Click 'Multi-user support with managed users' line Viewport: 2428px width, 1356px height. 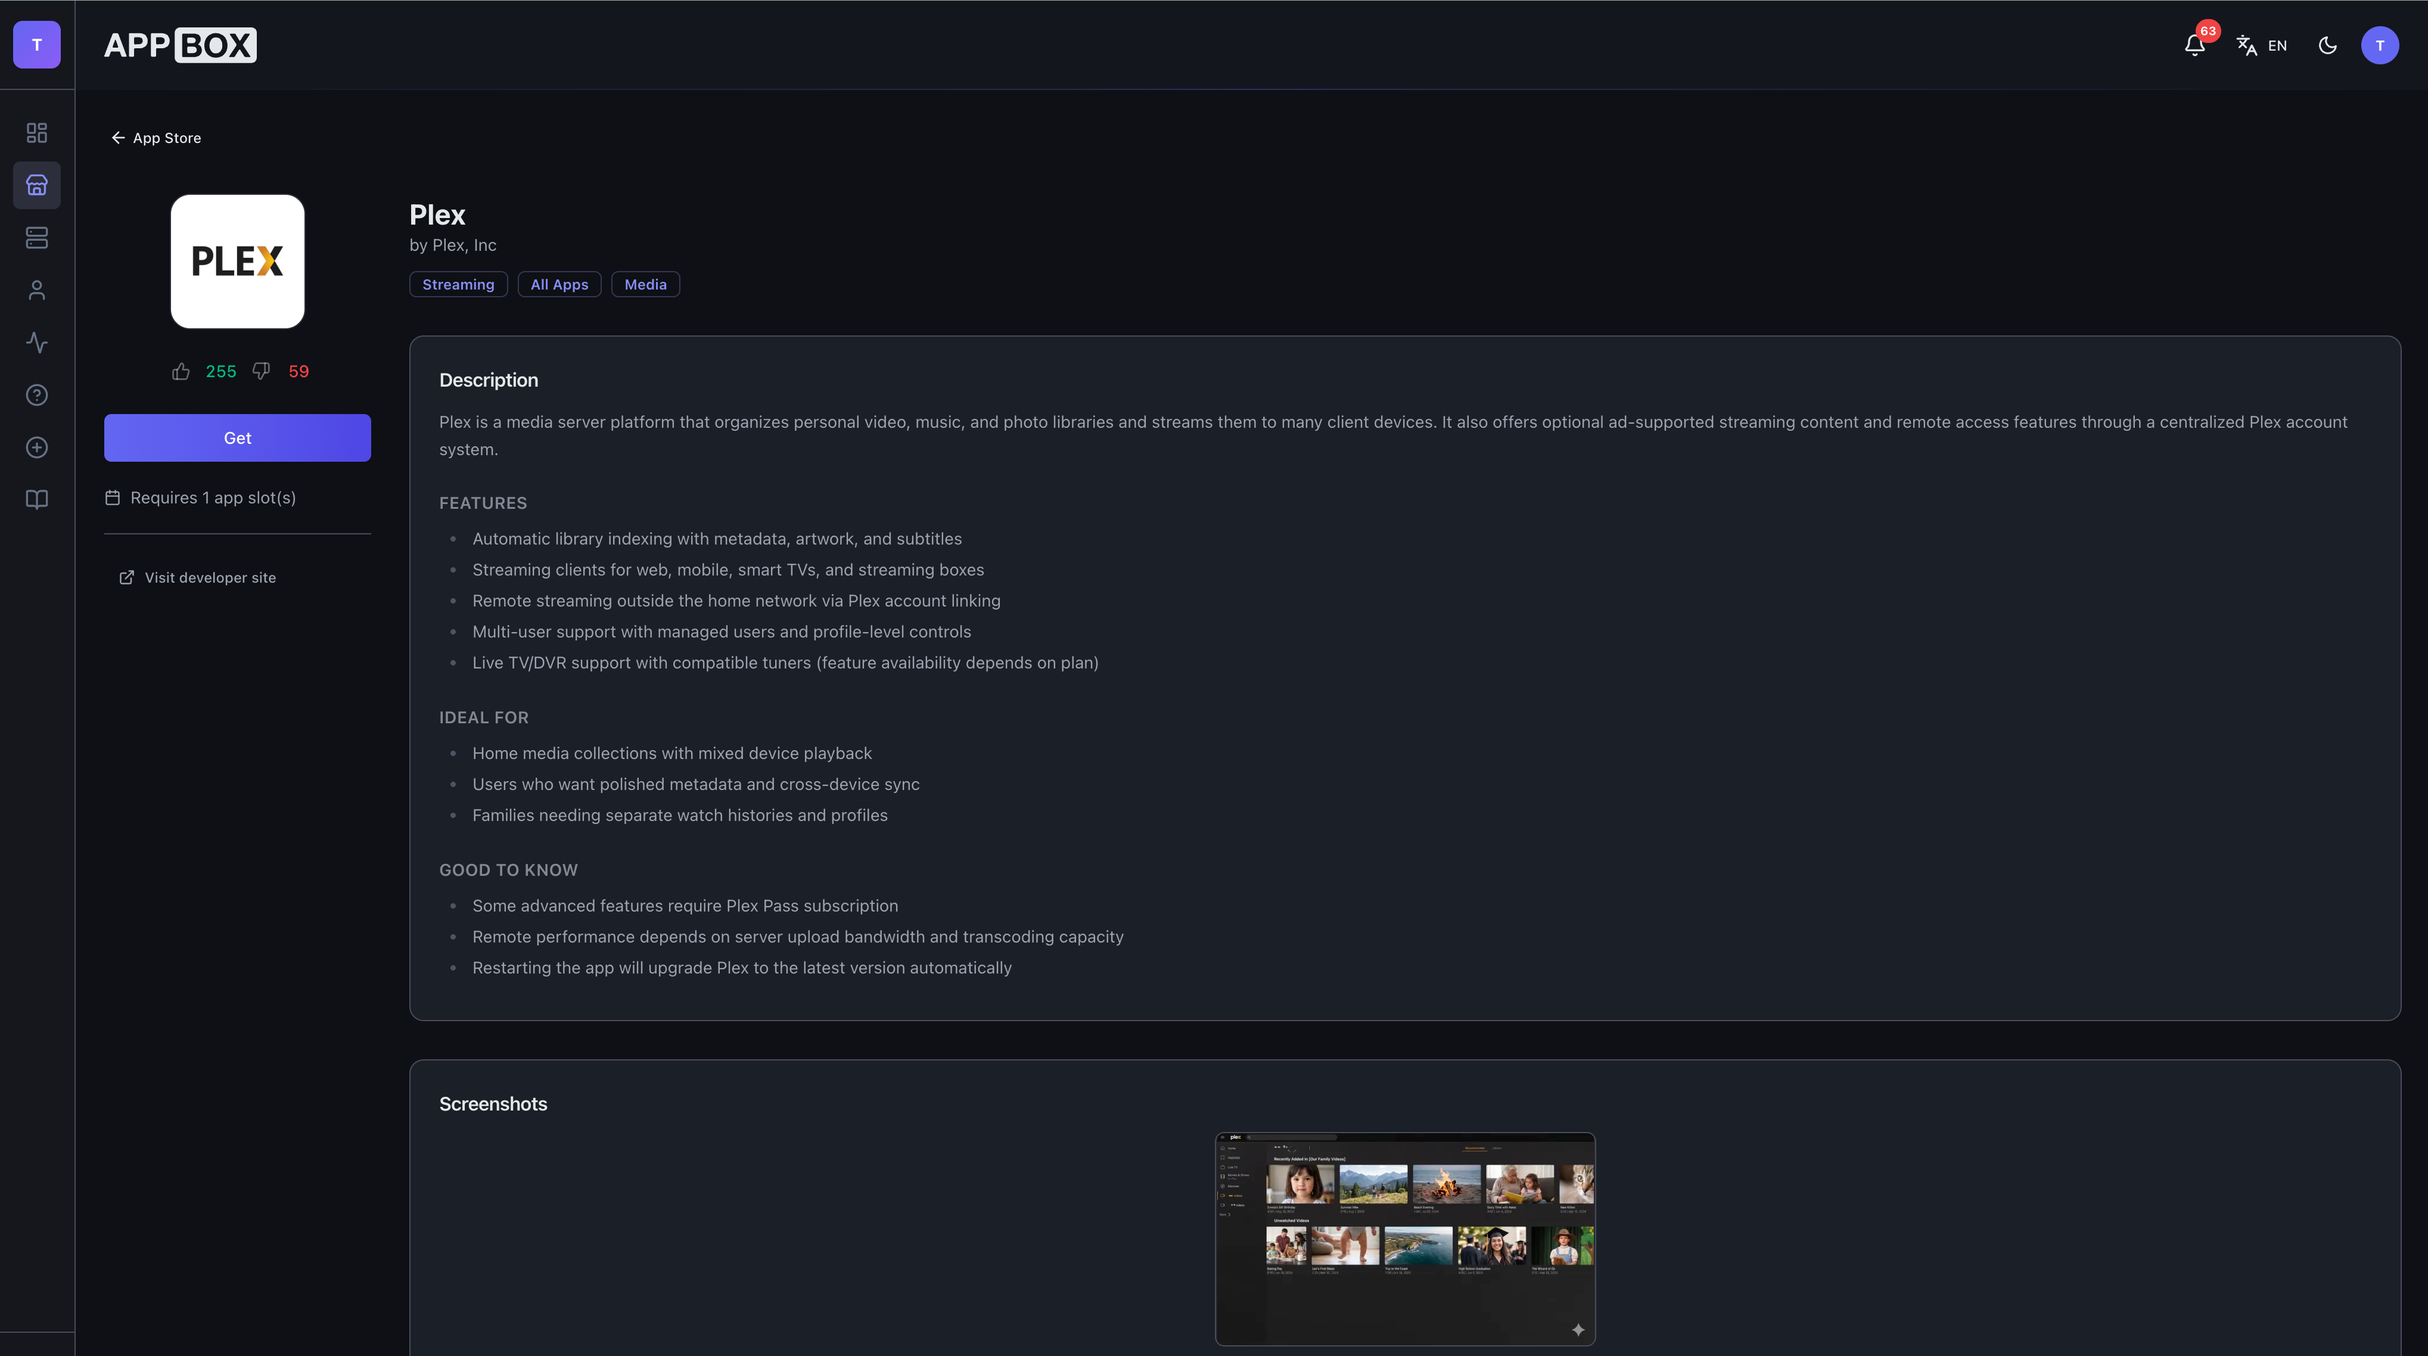[722, 632]
